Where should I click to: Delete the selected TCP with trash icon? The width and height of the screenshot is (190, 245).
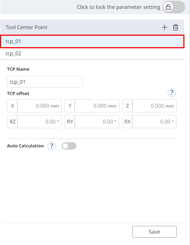pos(176,27)
